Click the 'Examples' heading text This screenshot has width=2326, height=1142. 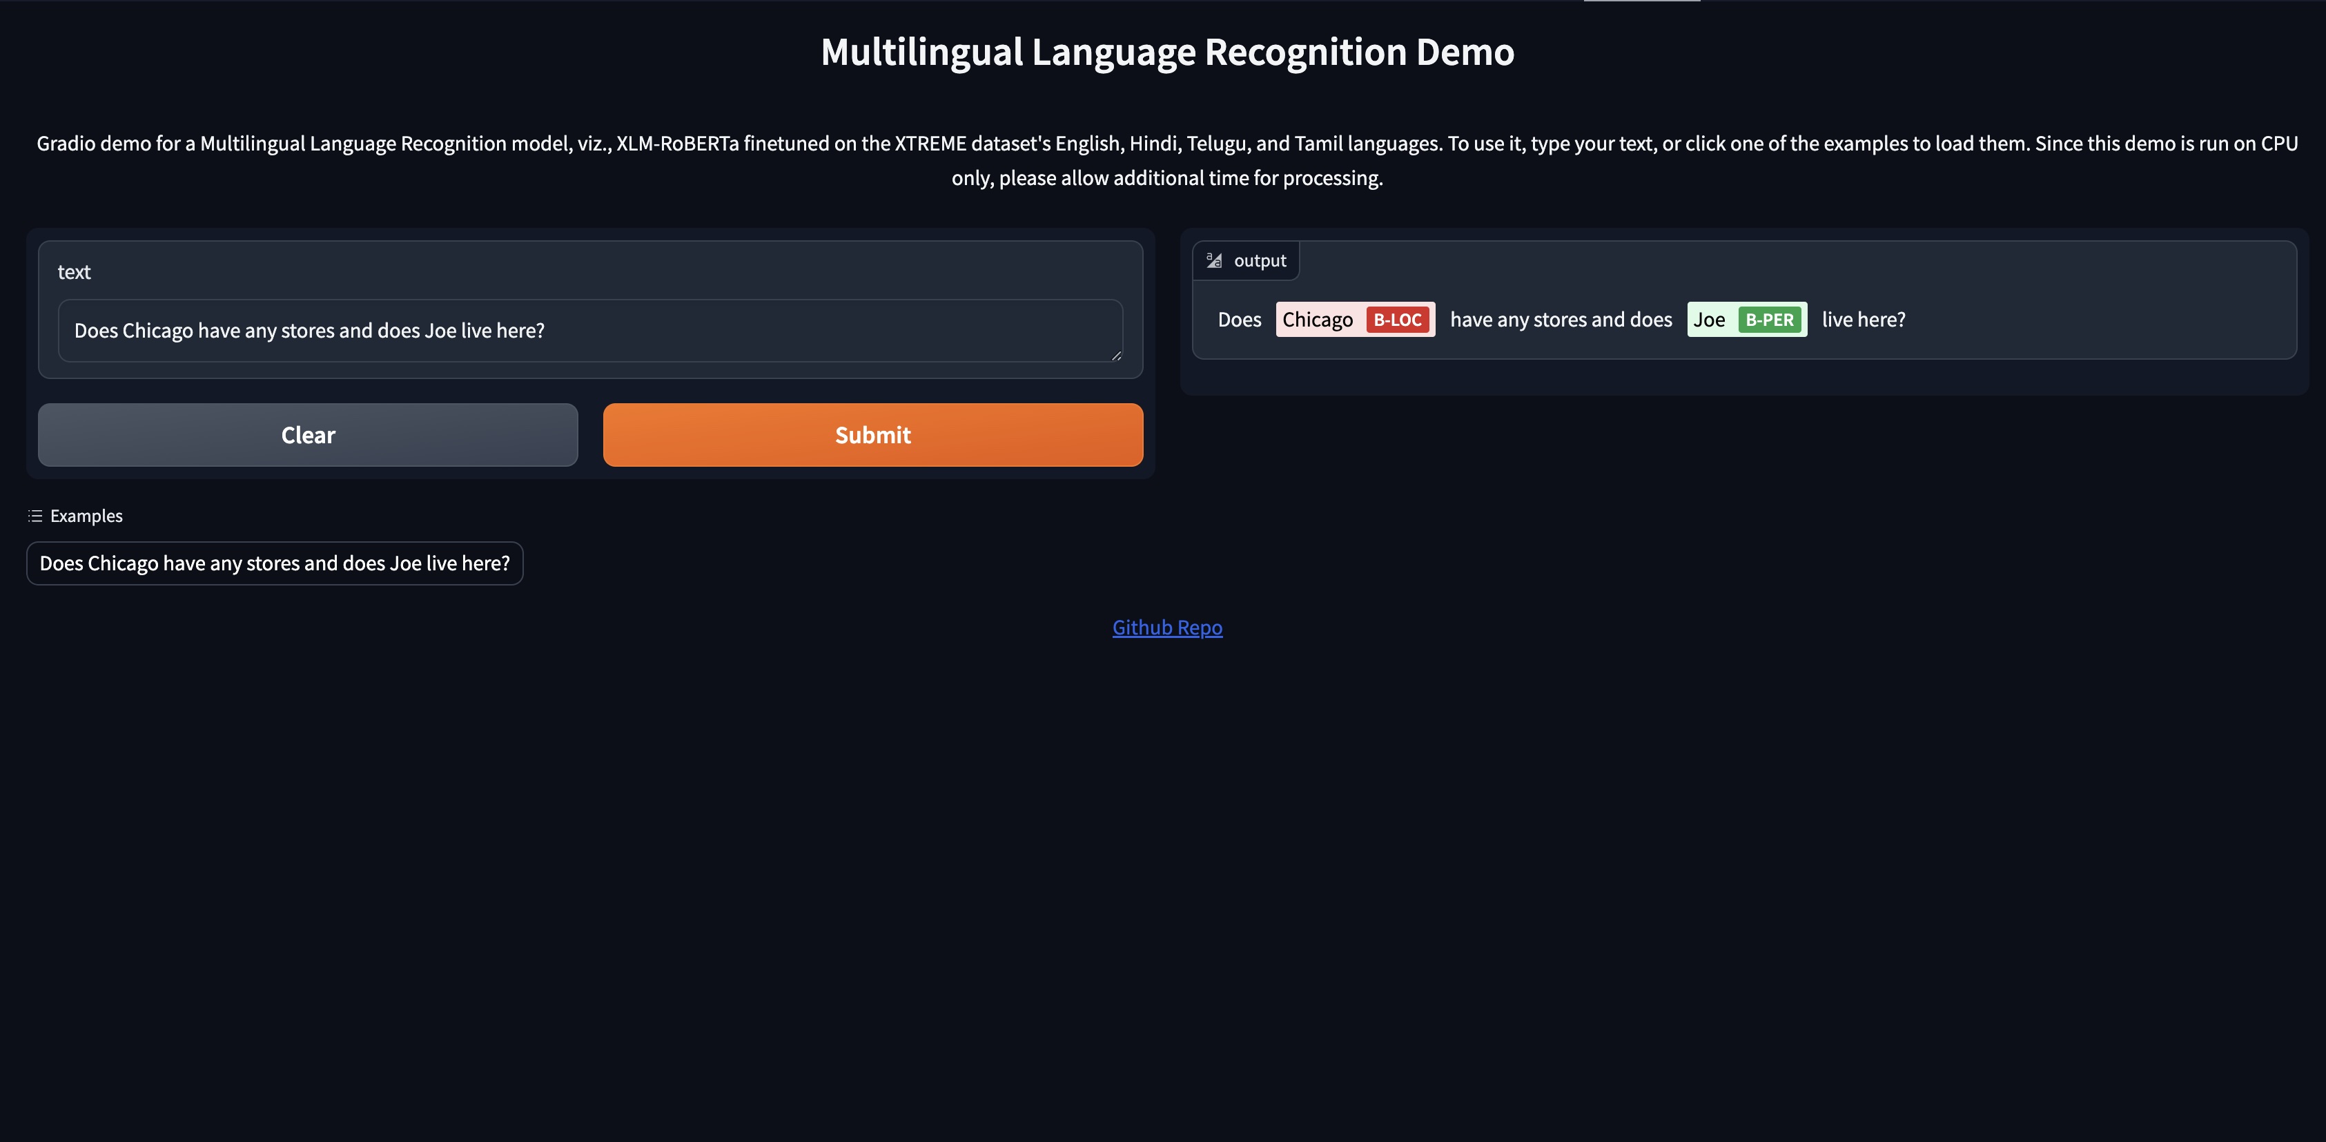pyautogui.click(x=86, y=516)
